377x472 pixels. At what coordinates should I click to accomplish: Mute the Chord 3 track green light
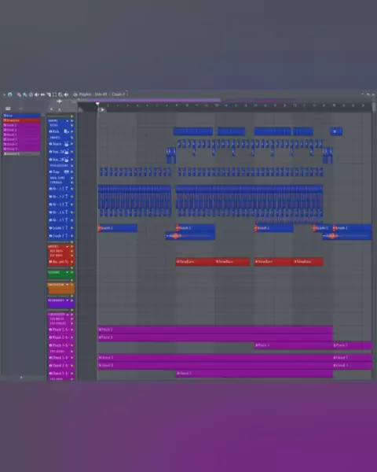pyautogui.click(x=72, y=373)
